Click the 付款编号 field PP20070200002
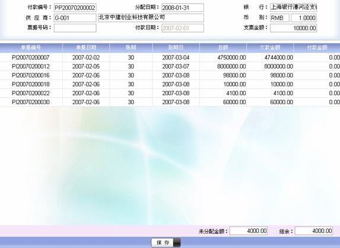Viewport: 340px width, 248px height. (x=75, y=8)
